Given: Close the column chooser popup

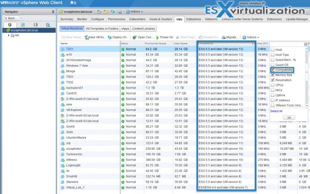Looking at the screenshot, I should coord(306,44).
